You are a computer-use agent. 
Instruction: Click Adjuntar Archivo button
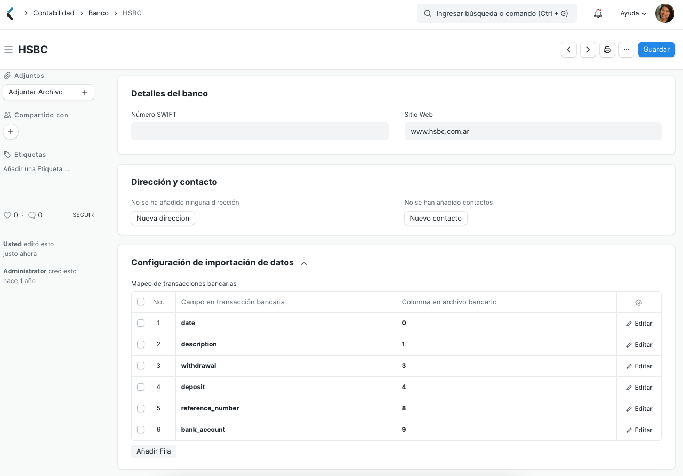point(49,92)
